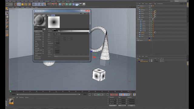Image resolution: width=194 pixels, height=109 pixels.
Task: Click the back arrow in Material Editor
Action: (x=81, y=13)
